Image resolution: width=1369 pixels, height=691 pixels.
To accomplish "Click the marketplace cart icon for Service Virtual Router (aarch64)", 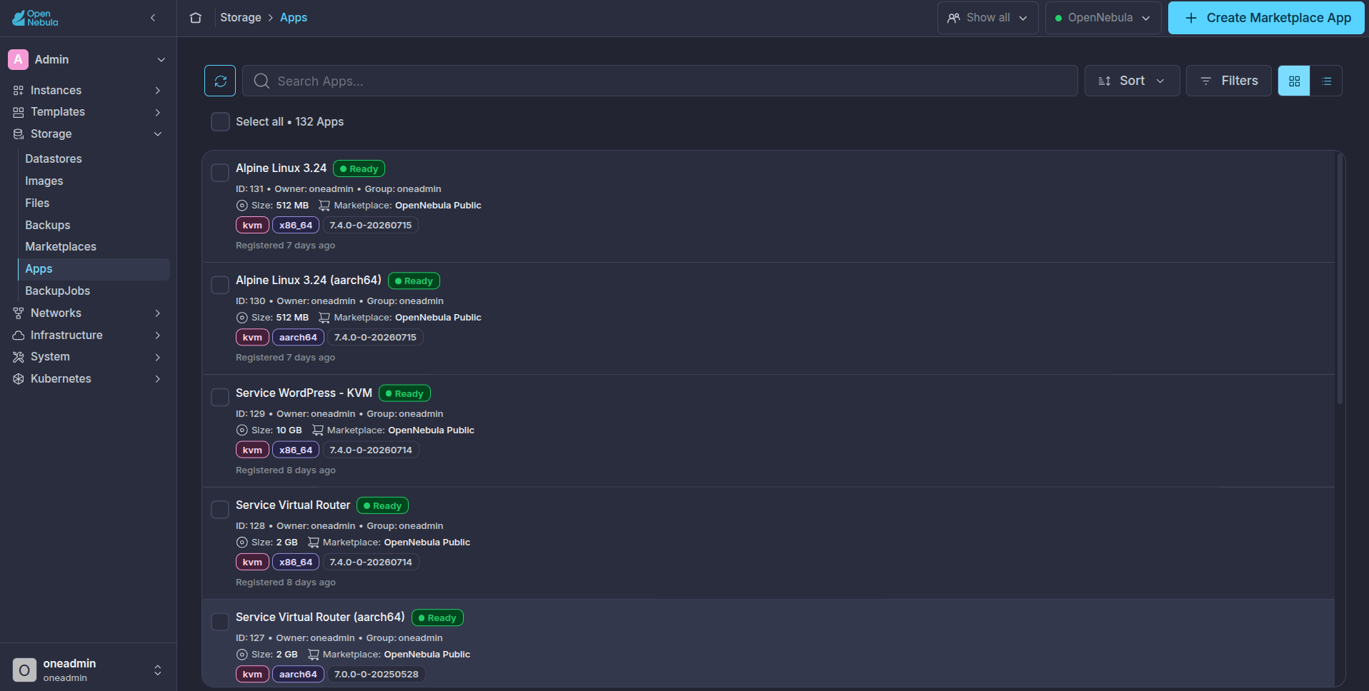I will (x=314, y=655).
